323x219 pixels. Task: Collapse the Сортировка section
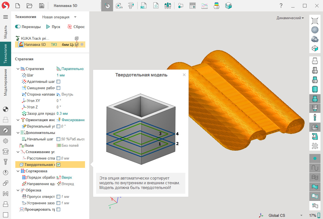tap(18, 171)
